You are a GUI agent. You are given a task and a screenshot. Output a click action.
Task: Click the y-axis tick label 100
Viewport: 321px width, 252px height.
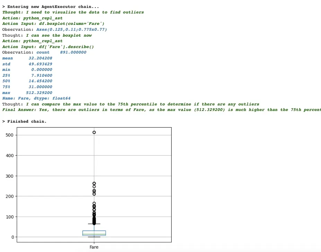point(9,217)
